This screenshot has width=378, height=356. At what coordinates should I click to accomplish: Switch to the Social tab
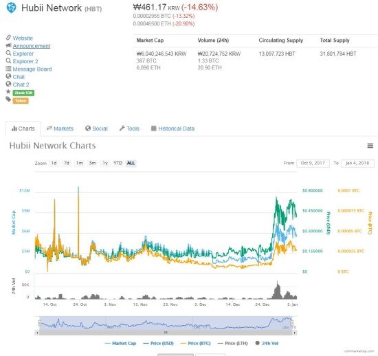point(96,129)
